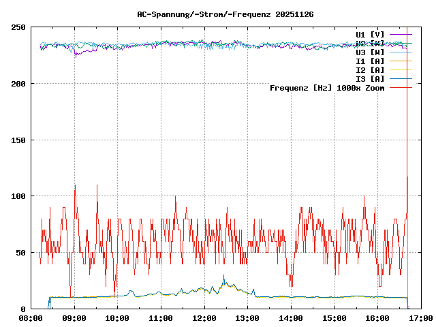
Task: Click the 17:00 x-axis time label
Action: click(421, 318)
